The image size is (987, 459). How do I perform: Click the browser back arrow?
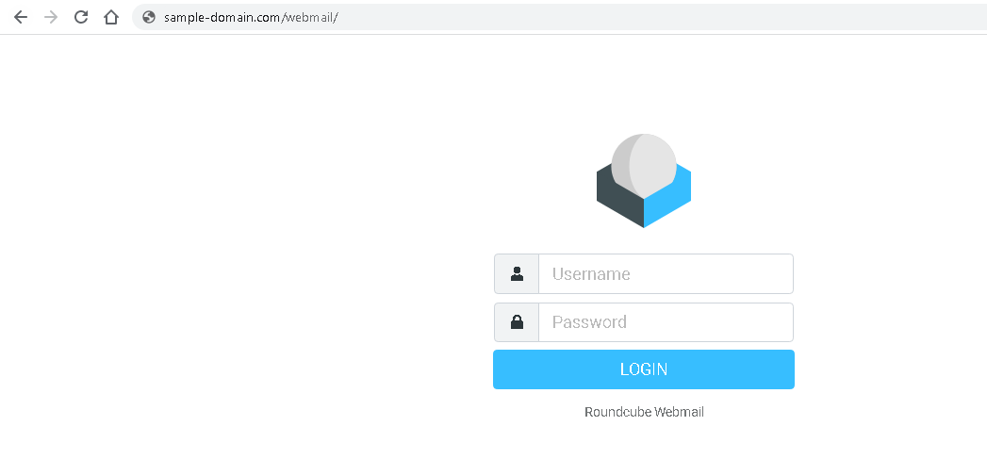(21, 17)
